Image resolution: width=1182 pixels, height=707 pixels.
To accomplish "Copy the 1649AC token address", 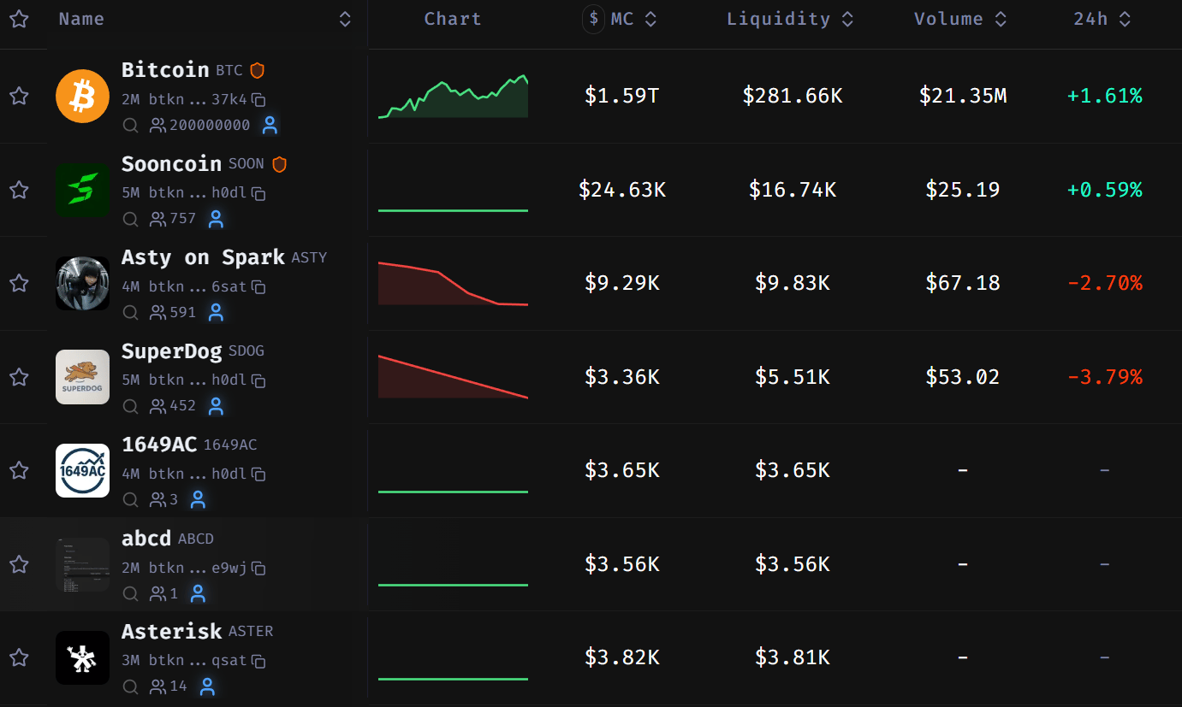I will click(x=258, y=474).
